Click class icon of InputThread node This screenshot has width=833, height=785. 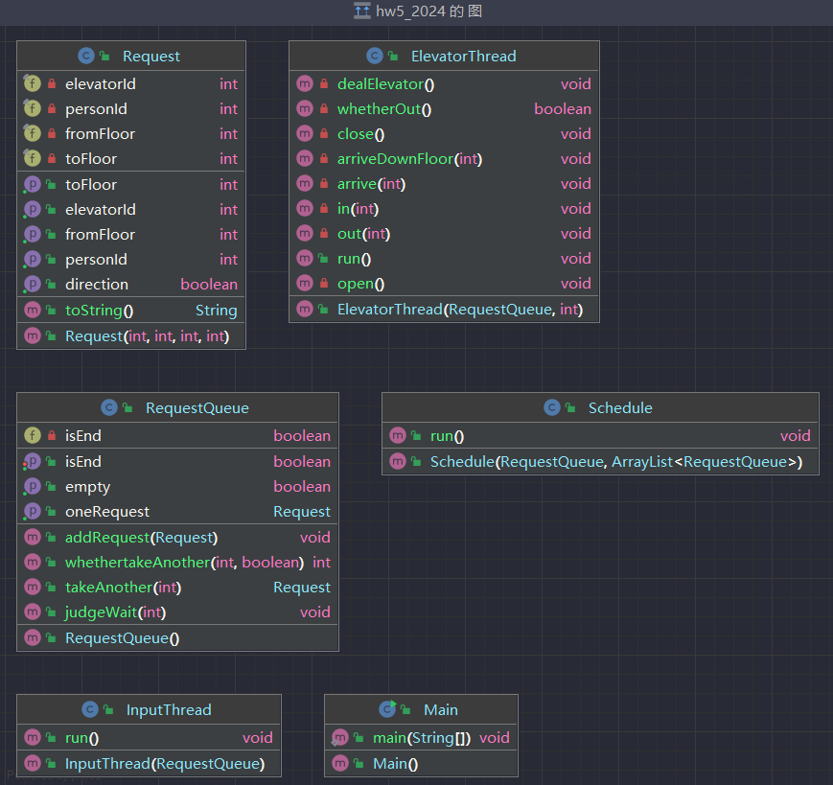click(x=90, y=709)
